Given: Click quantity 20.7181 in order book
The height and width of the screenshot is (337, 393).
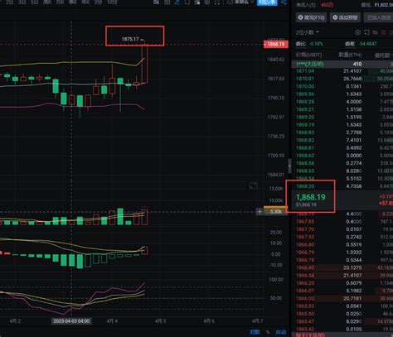Looking at the screenshot, I should pyautogui.click(x=352, y=298).
